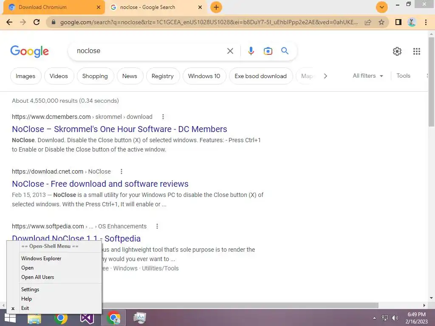Open Settings from Open-Shell menu
The image size is (435, 326).
(x=60, y=289)
